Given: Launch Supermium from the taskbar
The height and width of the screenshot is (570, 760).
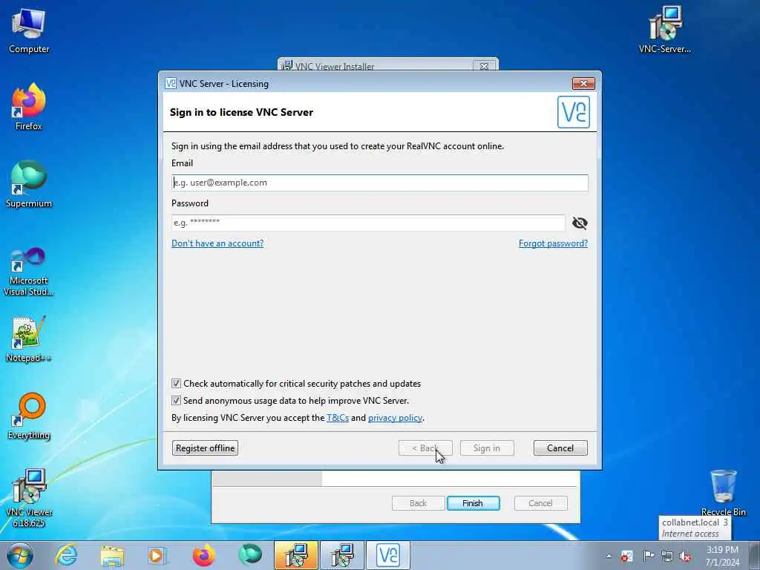Looking at the screenshot, I should pos(249,555).
